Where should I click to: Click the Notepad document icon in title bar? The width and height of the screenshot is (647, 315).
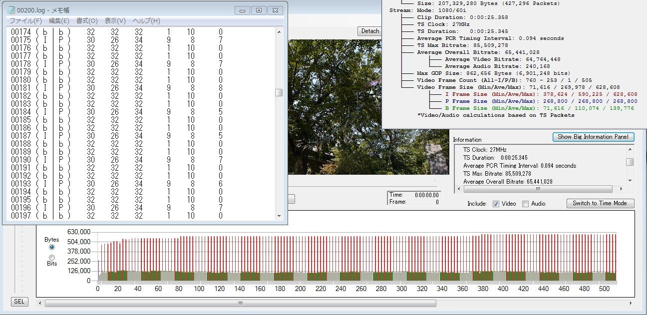tap(11, 10)
